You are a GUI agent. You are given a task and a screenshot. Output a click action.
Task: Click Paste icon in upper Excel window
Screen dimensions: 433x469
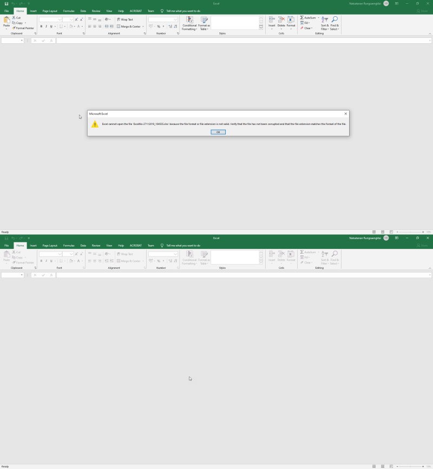(6, 21)
